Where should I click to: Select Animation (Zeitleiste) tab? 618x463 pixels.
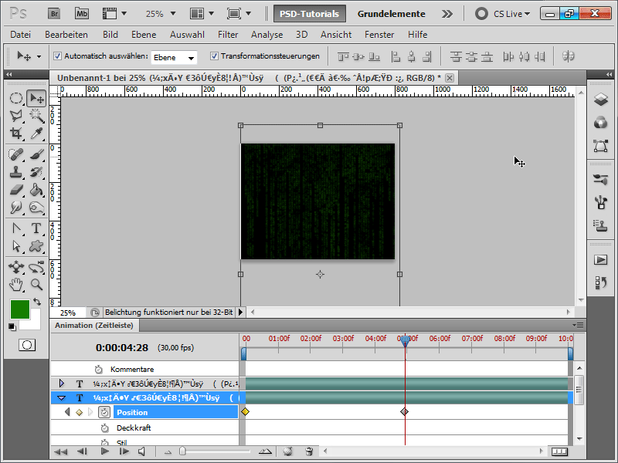(94, 325)
